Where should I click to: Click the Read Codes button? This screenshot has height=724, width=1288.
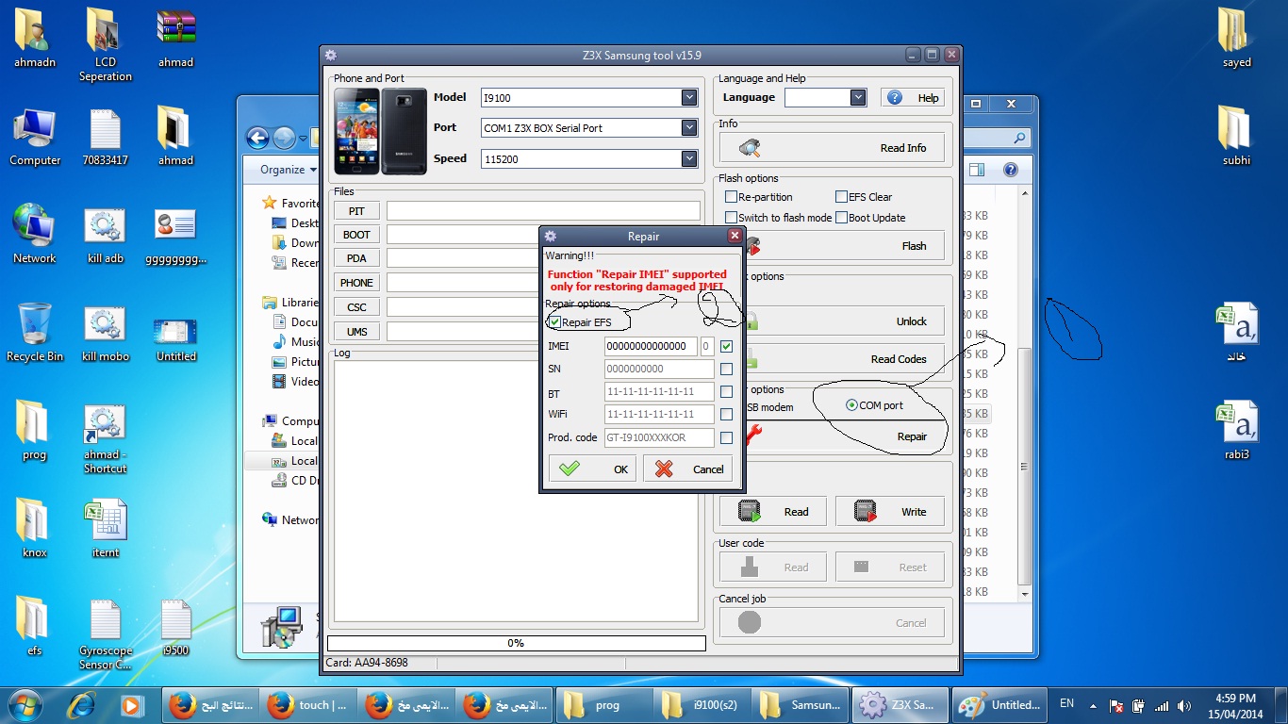832,359
